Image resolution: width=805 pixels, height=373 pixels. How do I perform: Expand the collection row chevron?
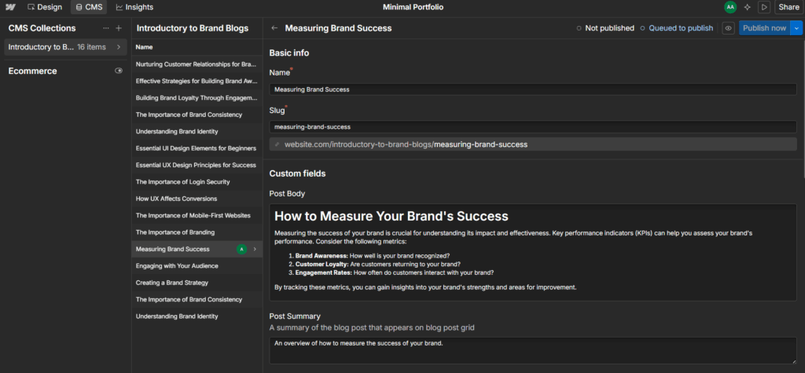119,47
